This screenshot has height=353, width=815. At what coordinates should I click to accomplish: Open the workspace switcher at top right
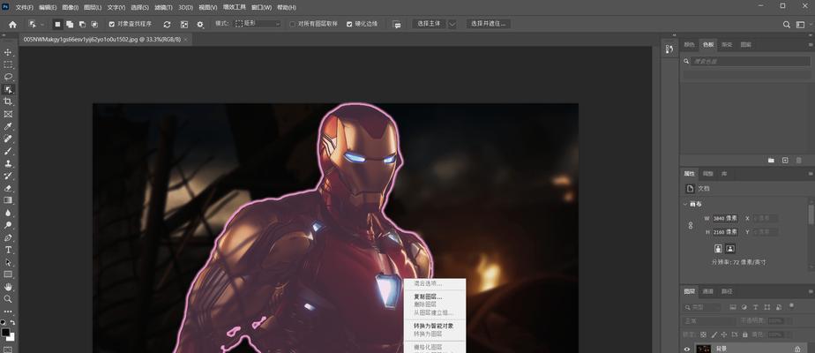801,25
